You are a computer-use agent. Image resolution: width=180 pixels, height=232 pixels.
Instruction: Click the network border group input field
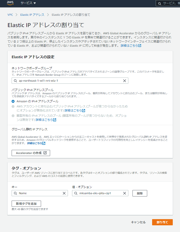[70, 81]
